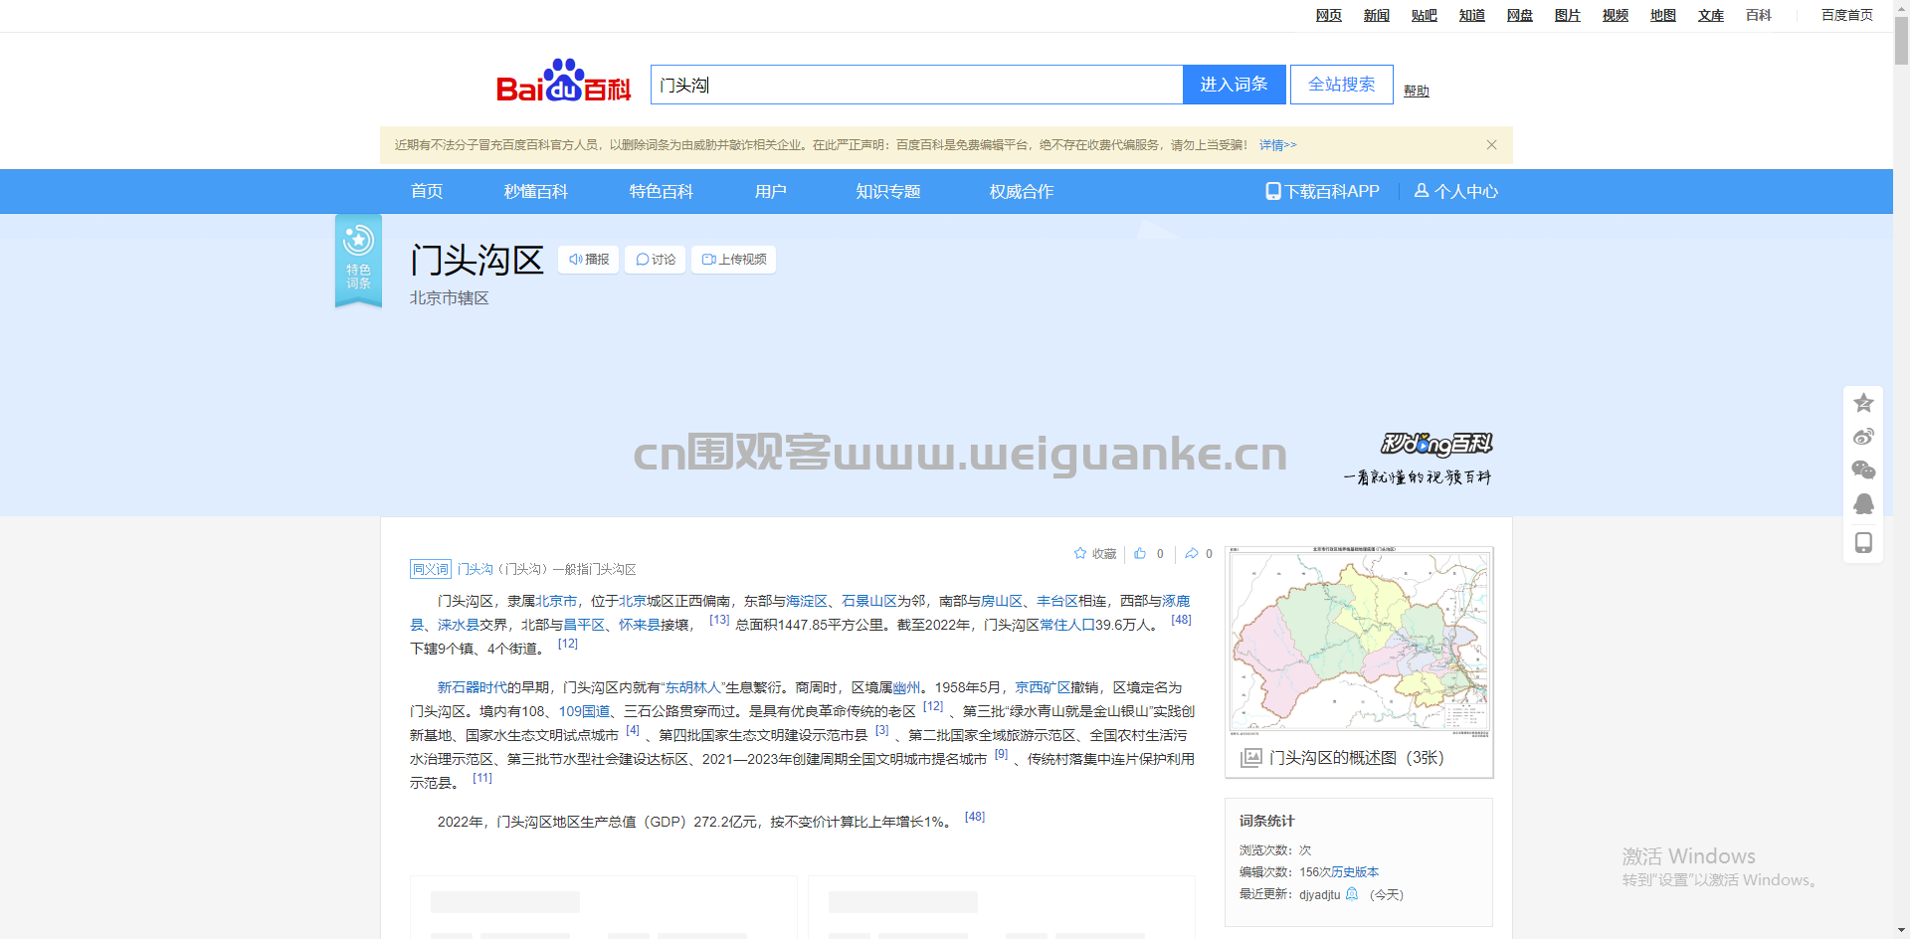1910x939 pixels.
Task: Go to 知道 in the top links
Action: pyautogui.click(x=1471, y=15)
